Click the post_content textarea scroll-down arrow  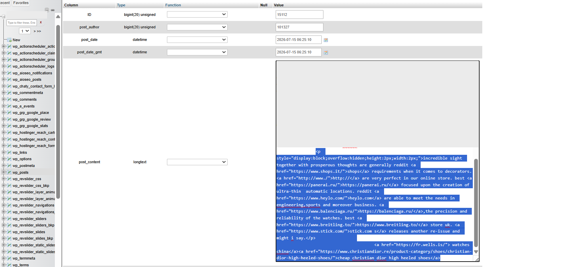[x=476, y=252]
